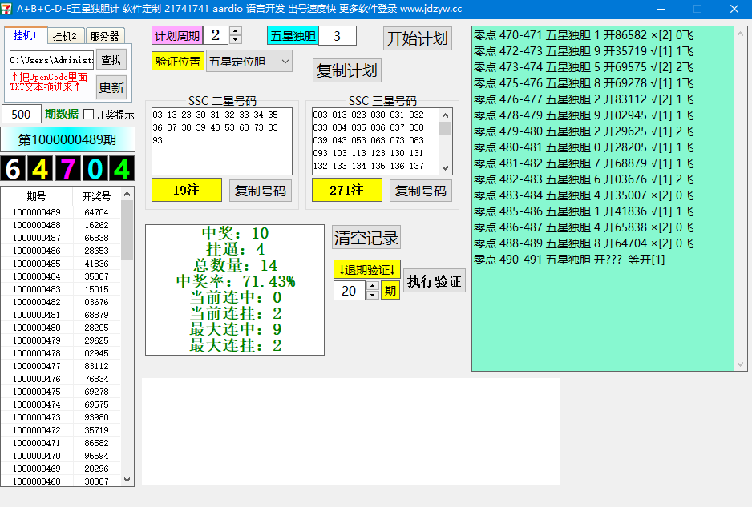Select row 1000000489 in draw list
752x507 pixels.
tap(61, 212)
